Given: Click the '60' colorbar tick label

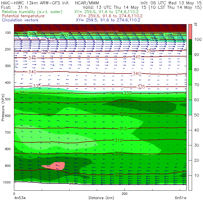Looking at the screenshot, I should click(196, 100).
